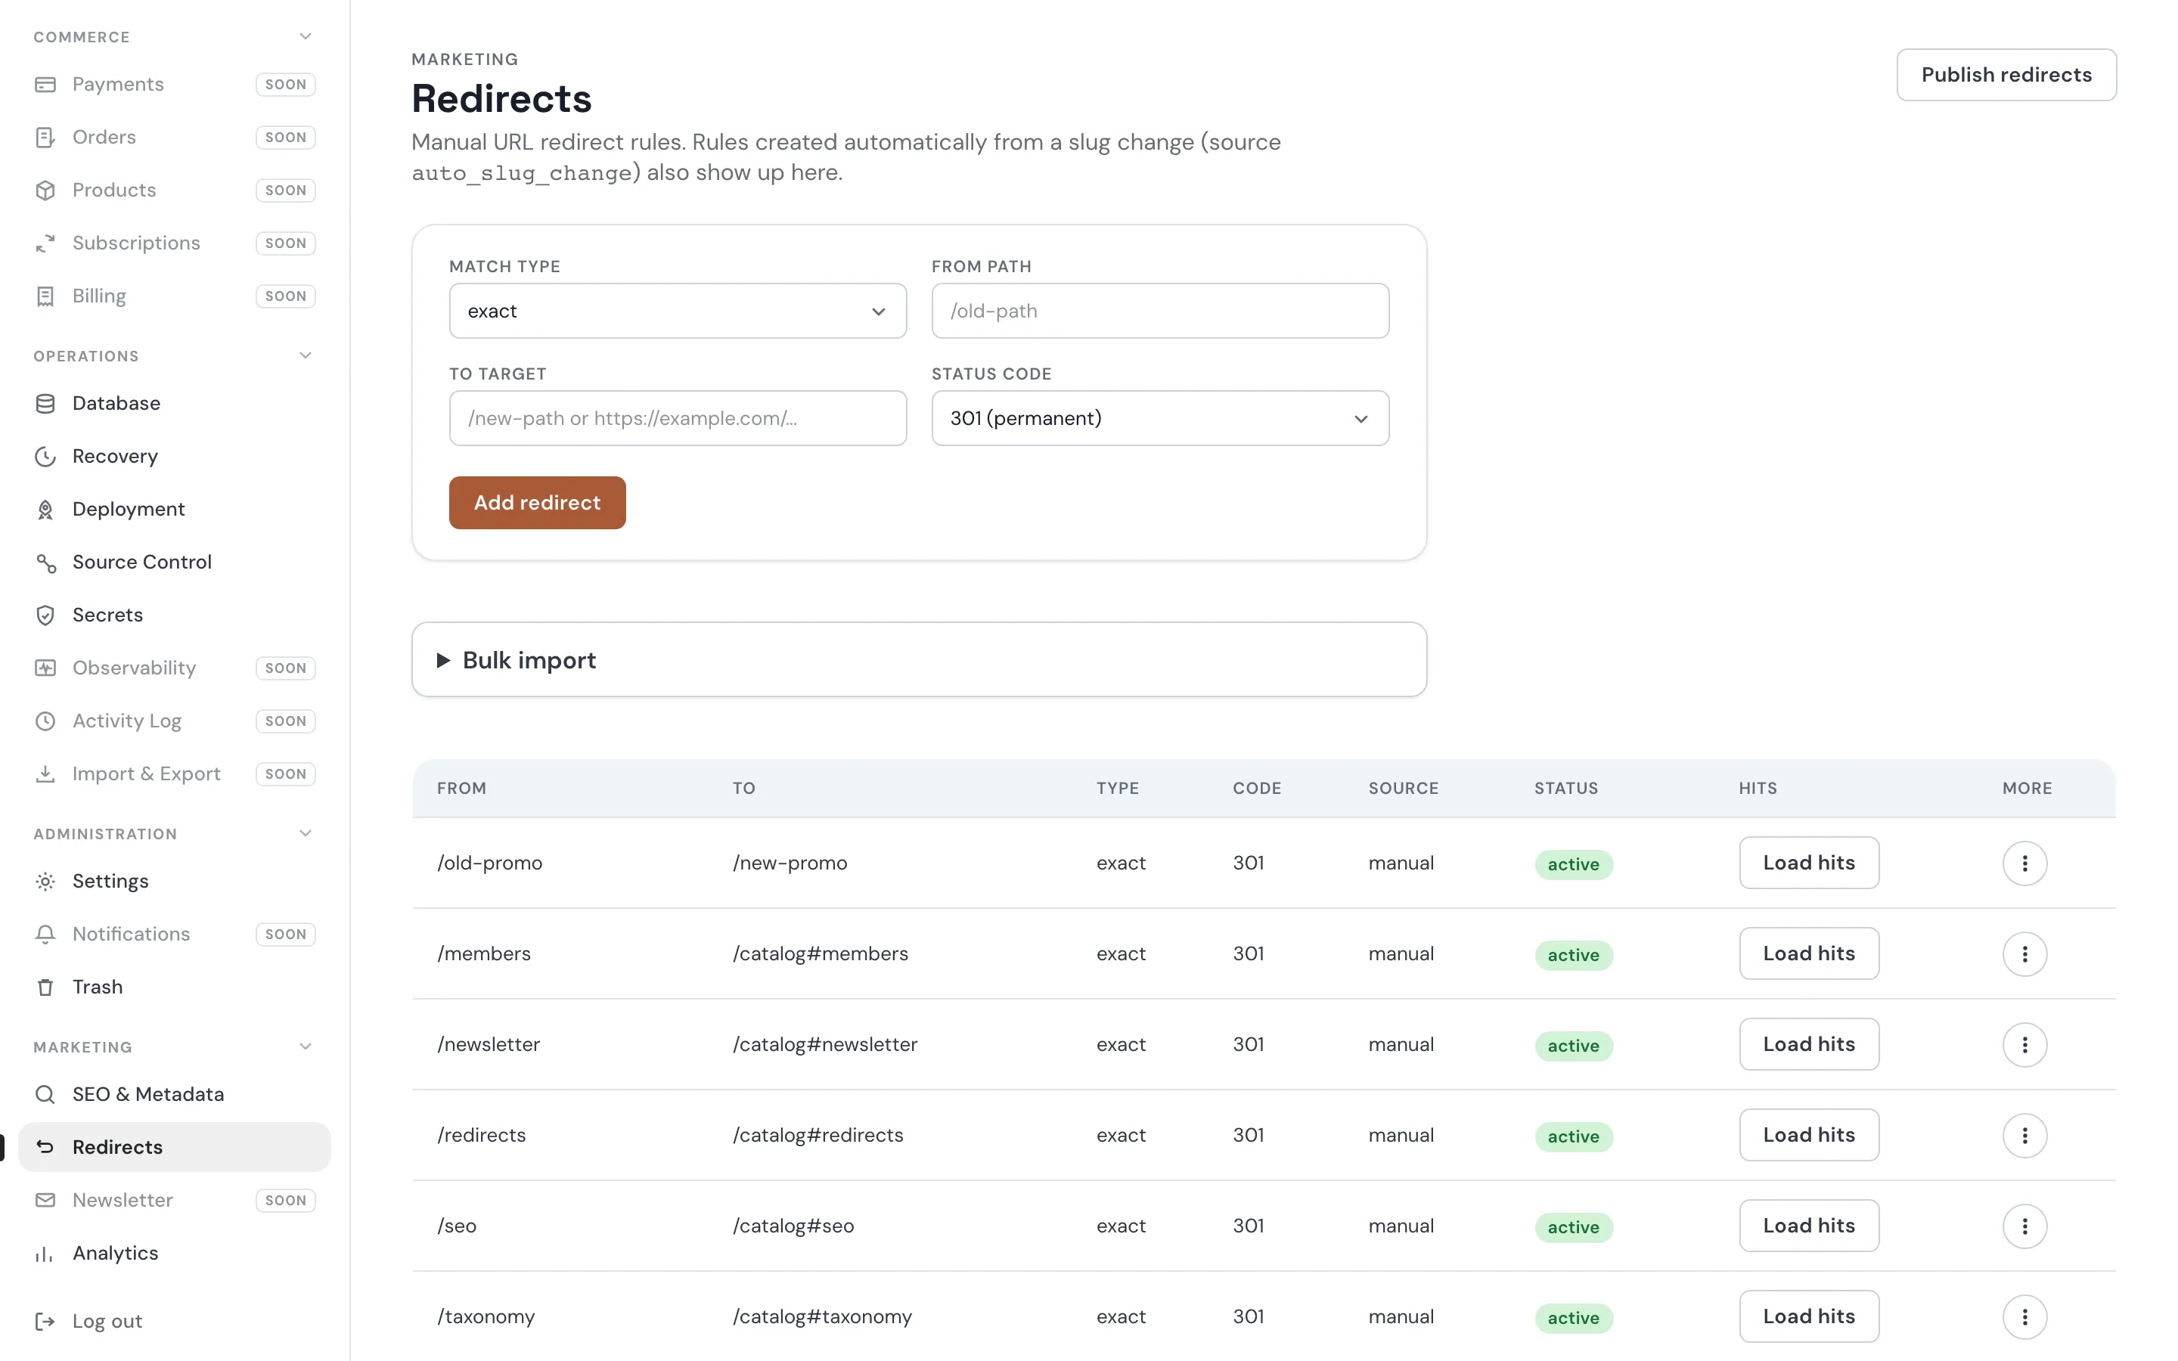Click the /catalog#members target cell
The image size is (2178, 1361).
(x=820, y=954)
